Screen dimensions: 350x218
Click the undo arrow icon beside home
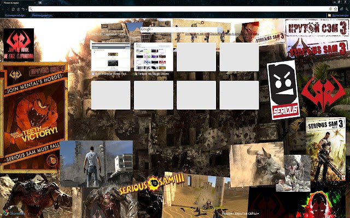pyautogui.click(x=23, y=9)
